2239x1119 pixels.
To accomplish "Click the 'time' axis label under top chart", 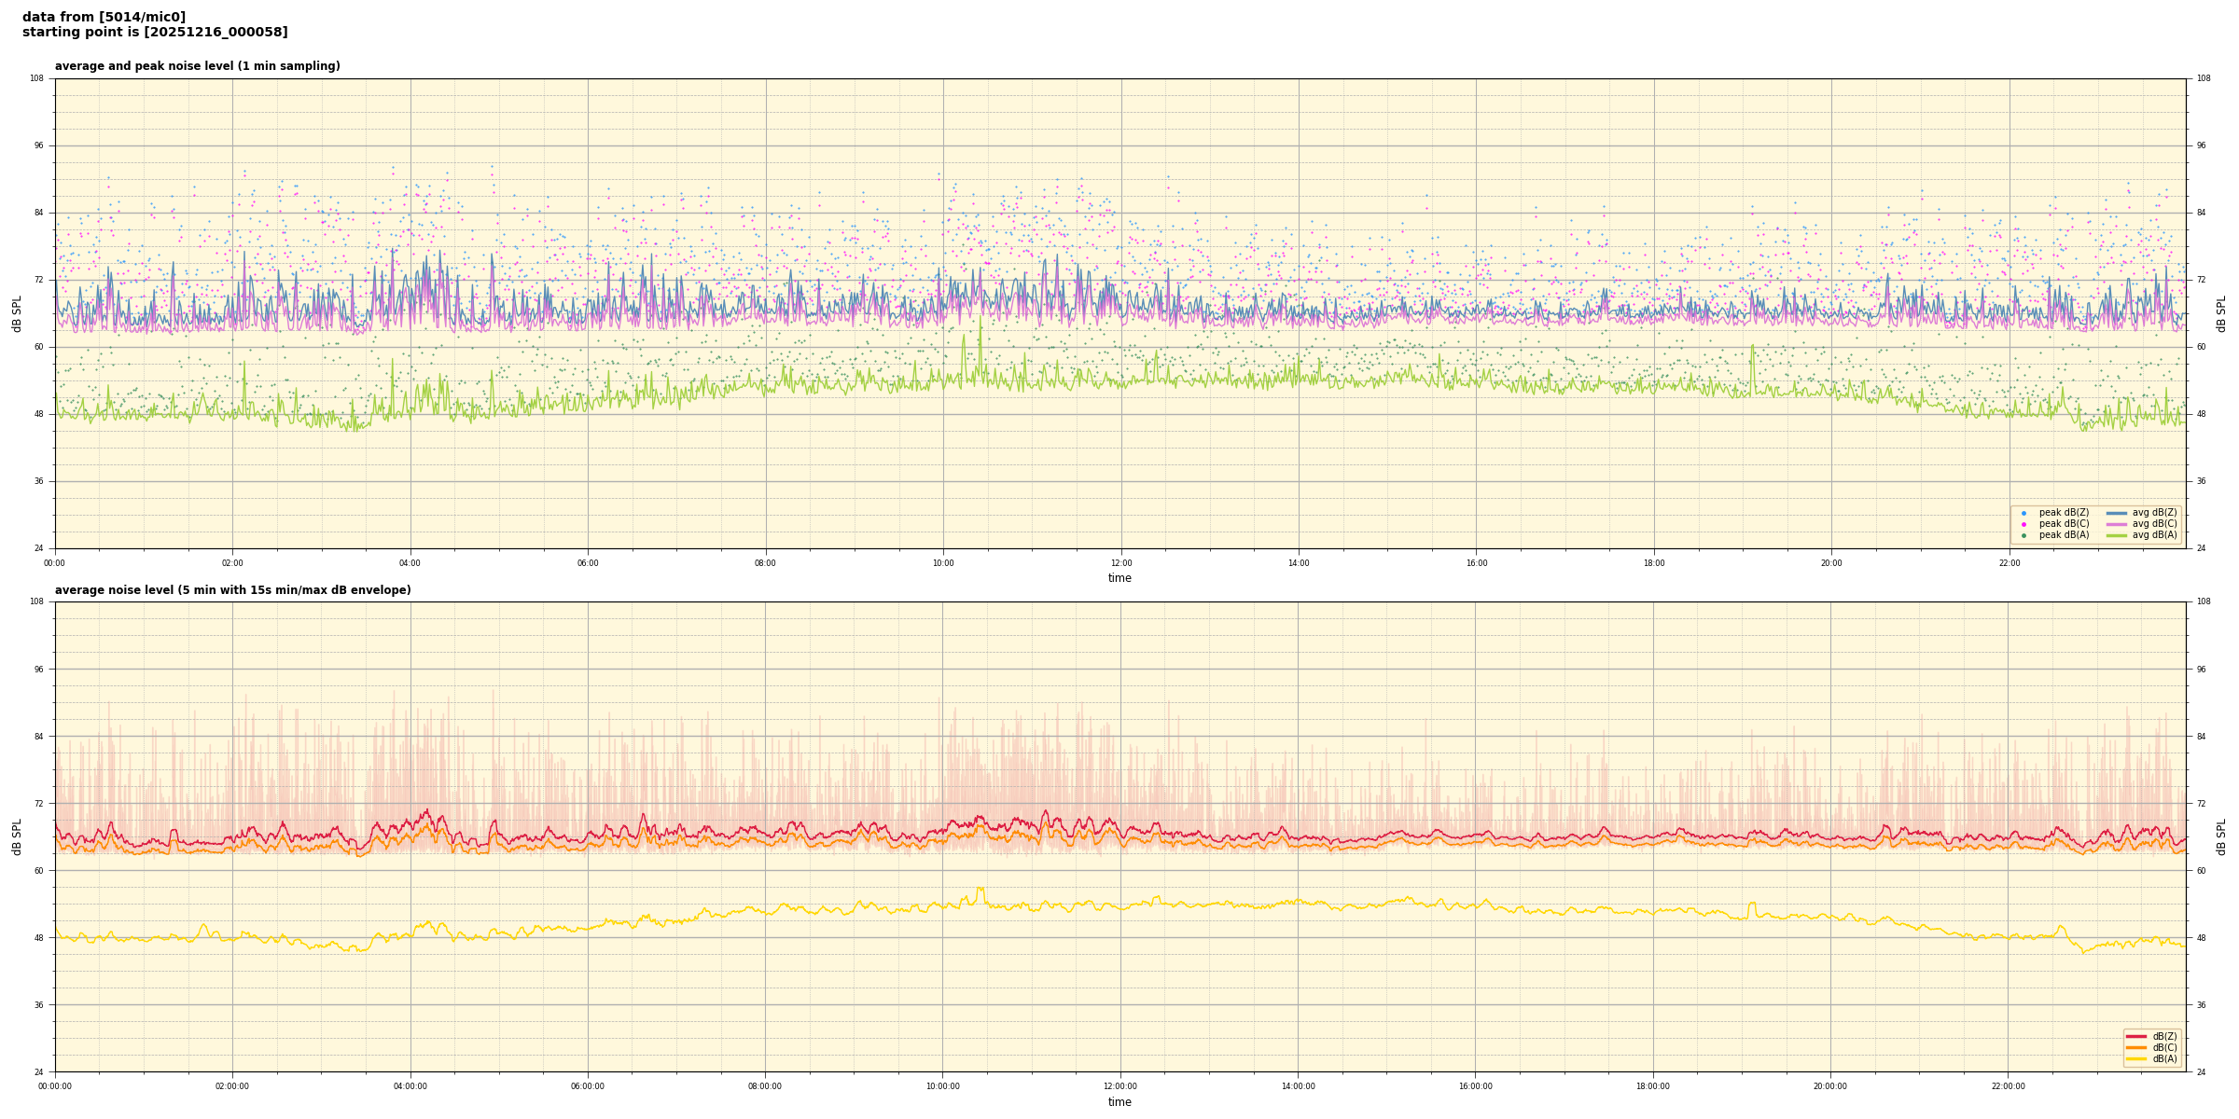I will [1119, 578].
